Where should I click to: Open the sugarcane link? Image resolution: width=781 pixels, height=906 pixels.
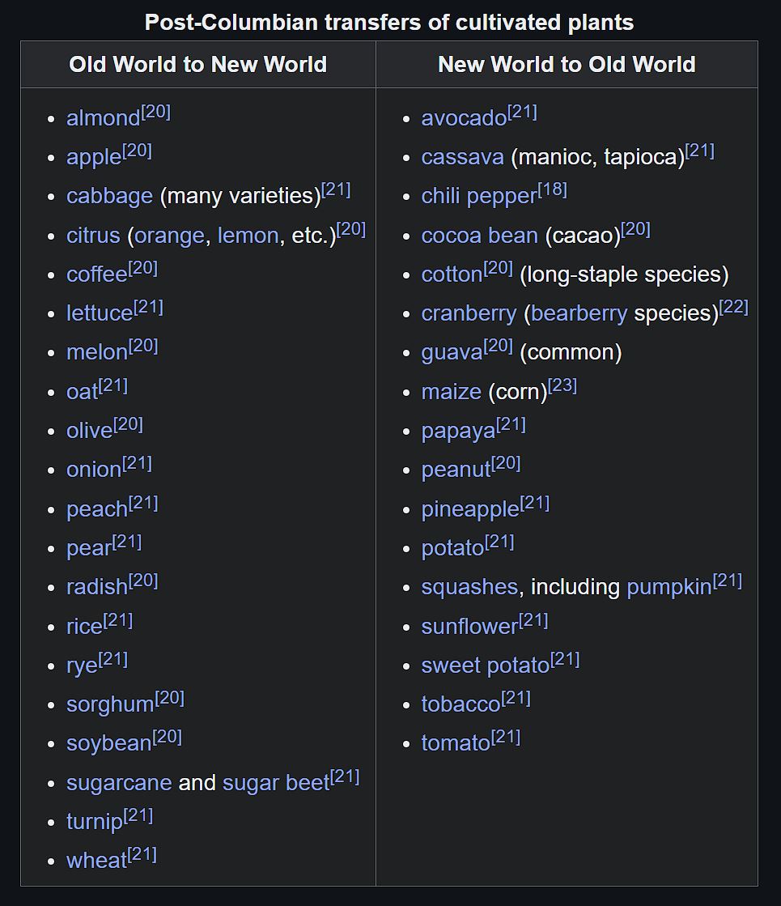point(119,782)
